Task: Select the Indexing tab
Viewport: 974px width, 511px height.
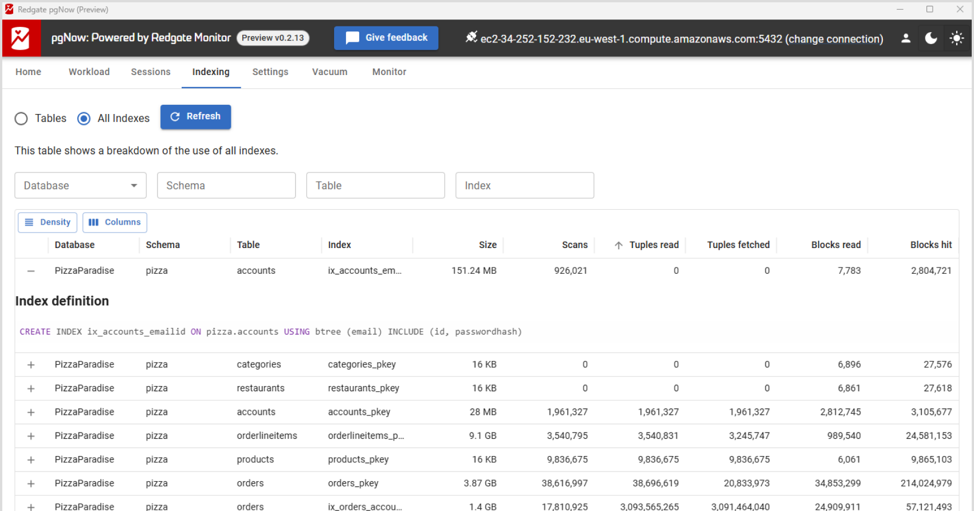Action: coord(211,72)
